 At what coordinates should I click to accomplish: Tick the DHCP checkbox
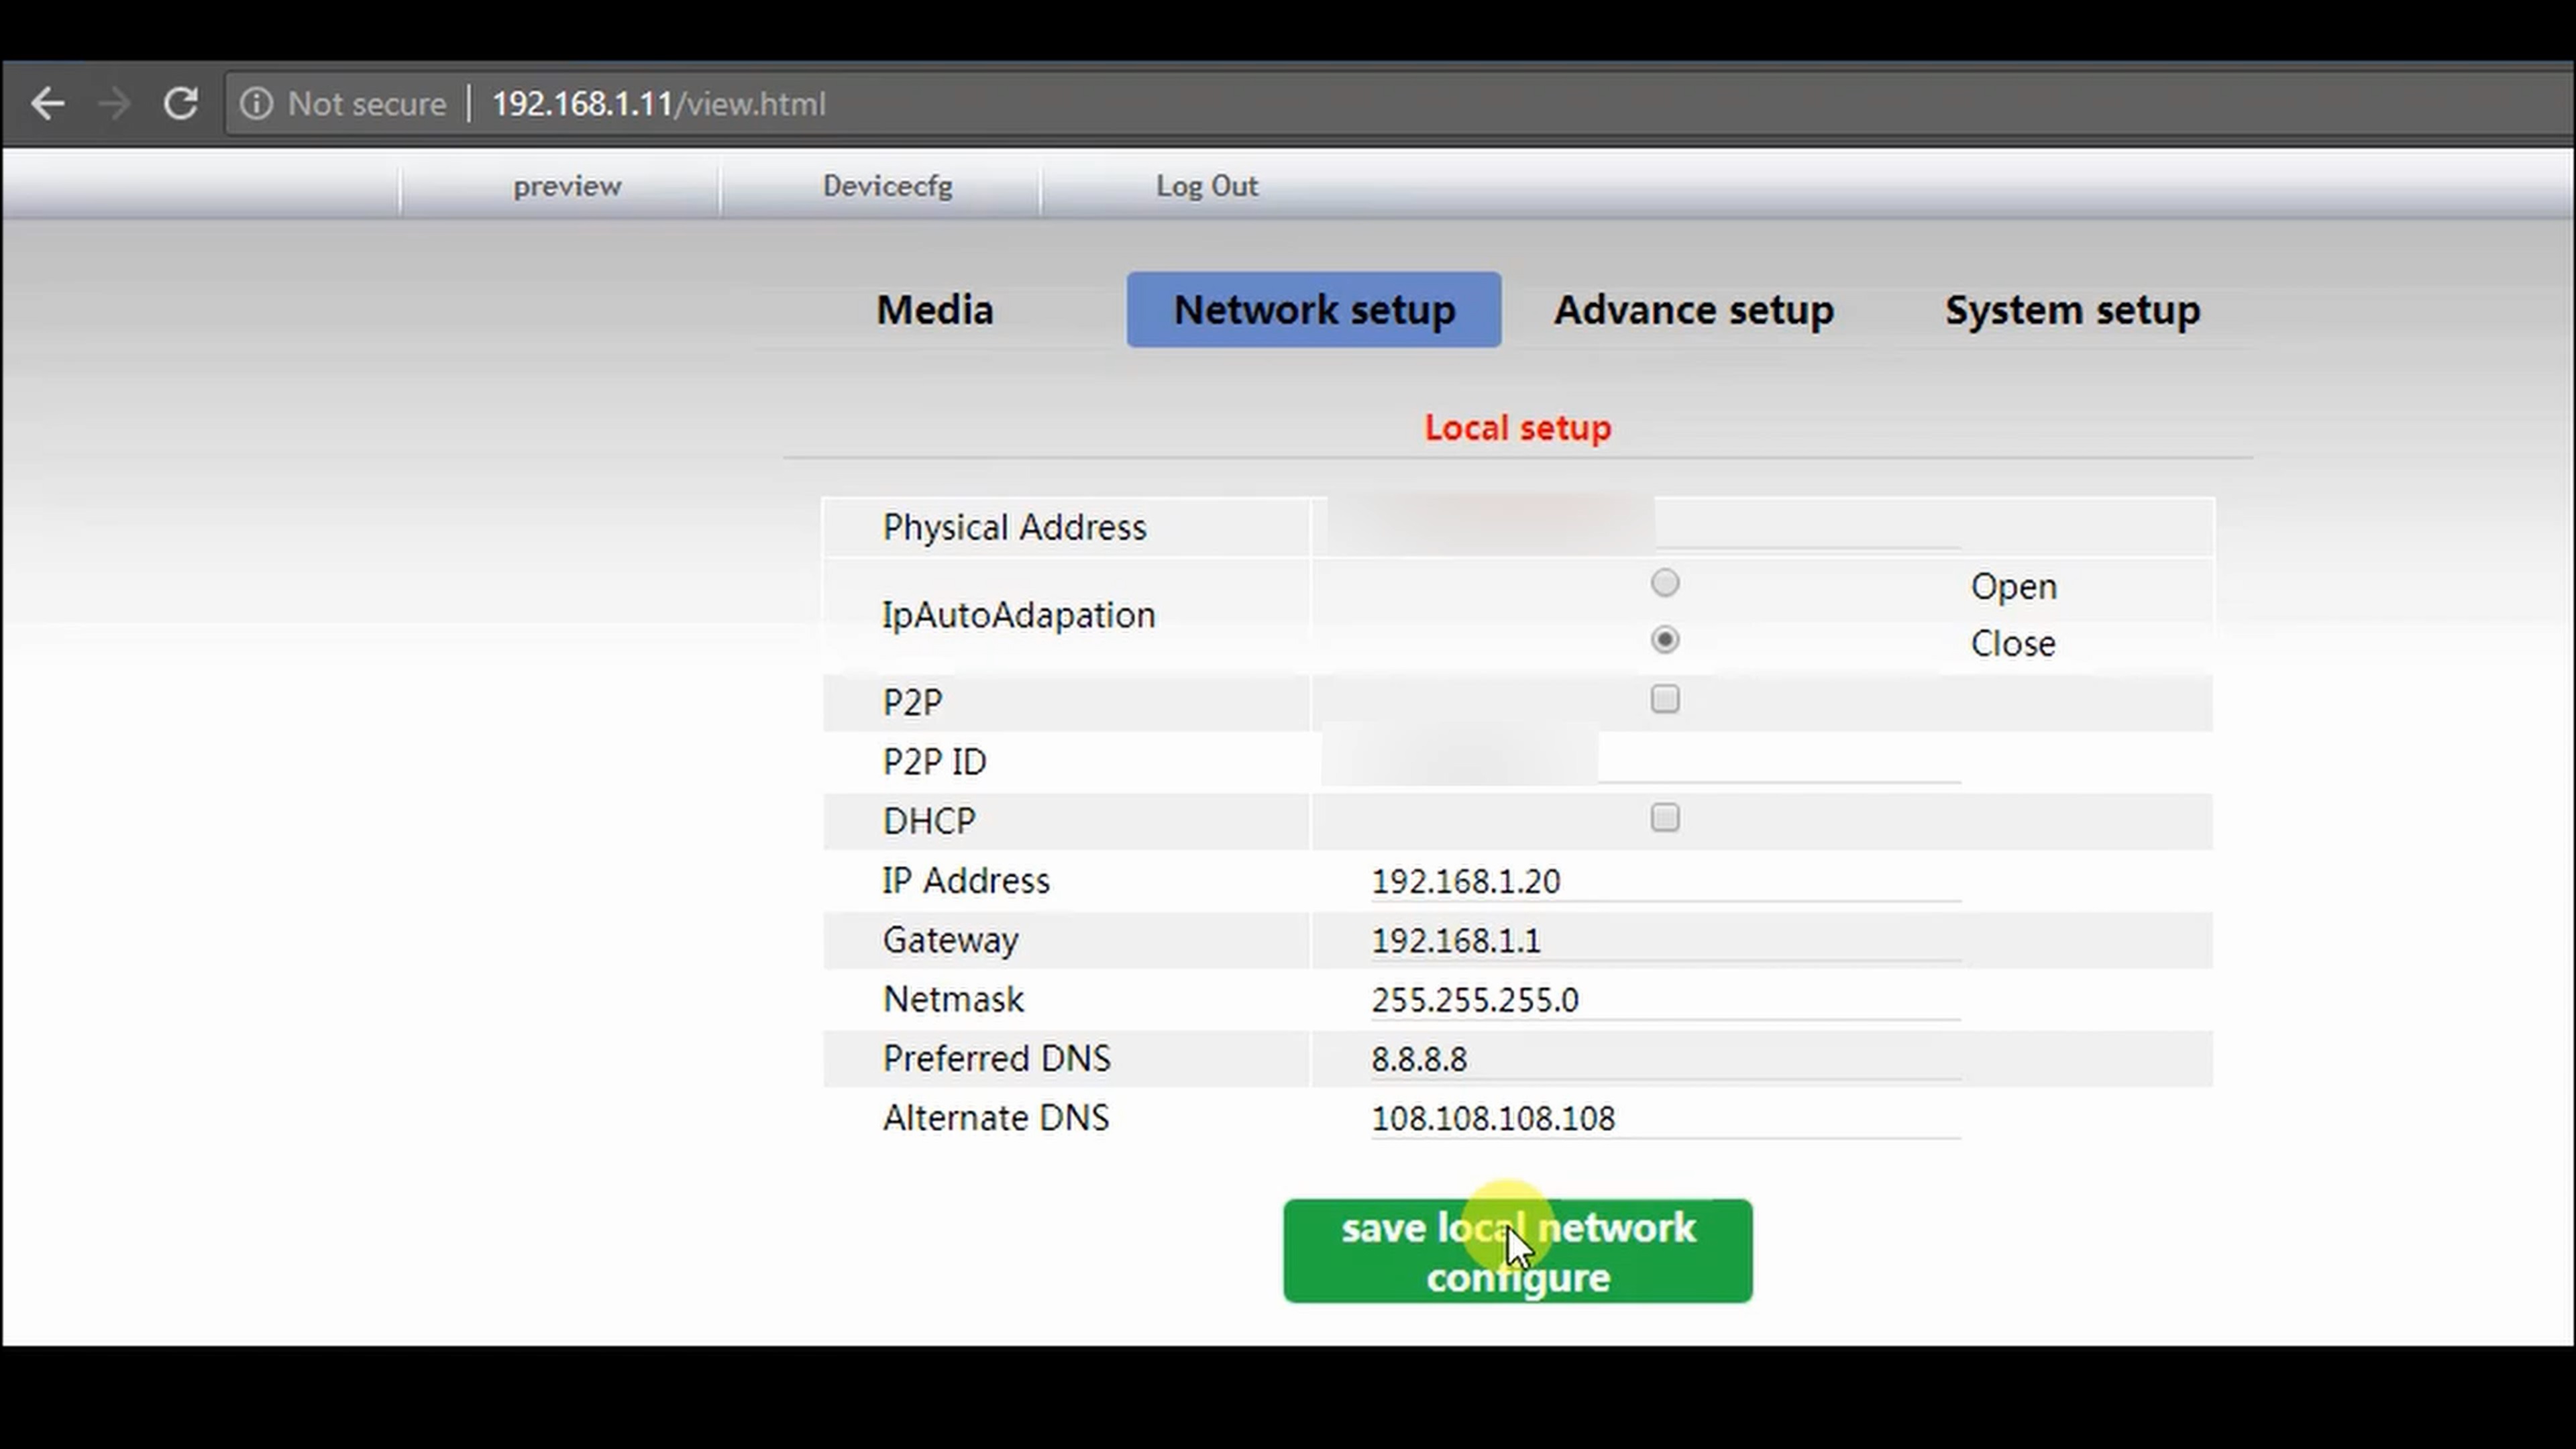coord(1664,818)
